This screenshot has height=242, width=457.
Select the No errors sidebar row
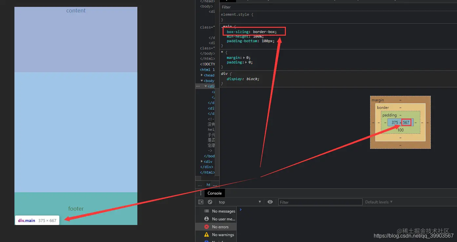tap(216, 227)
